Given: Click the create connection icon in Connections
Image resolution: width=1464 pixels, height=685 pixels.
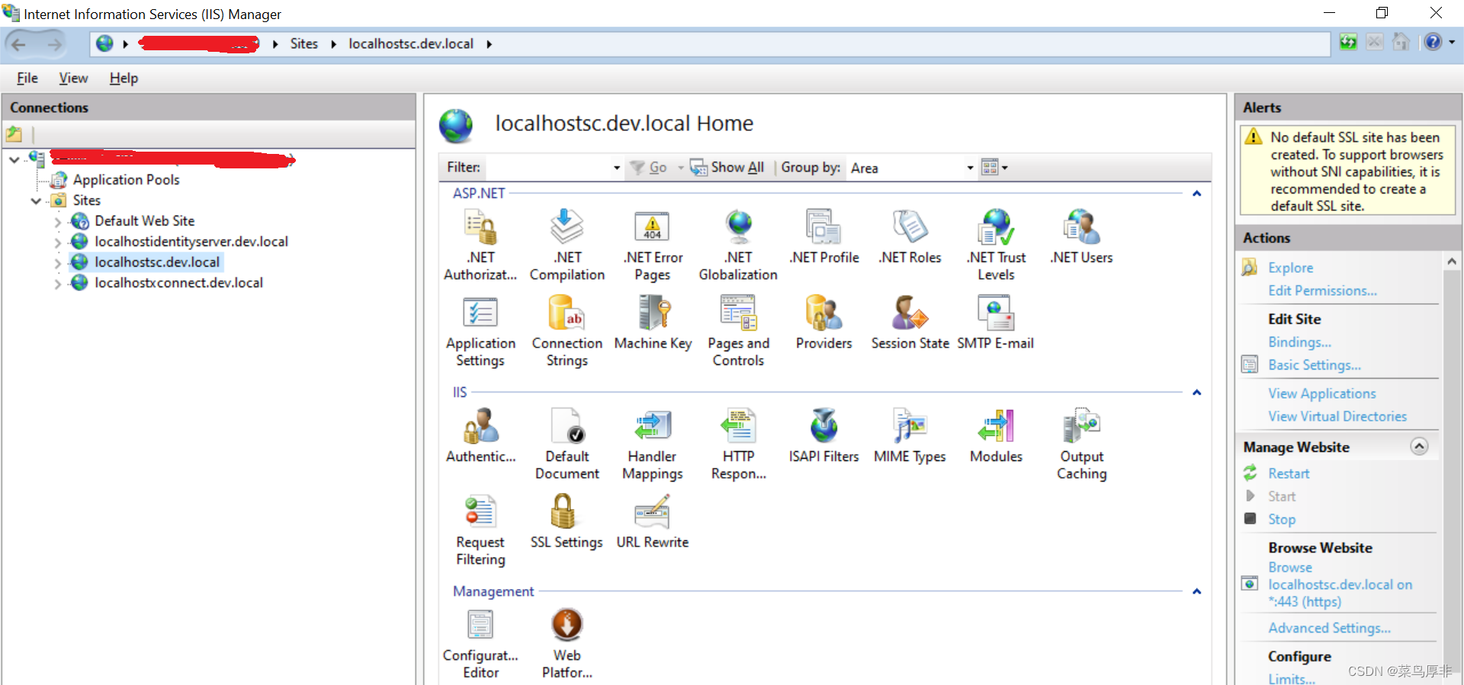Looking at the screenshot, I should click(x=14, y=135).
